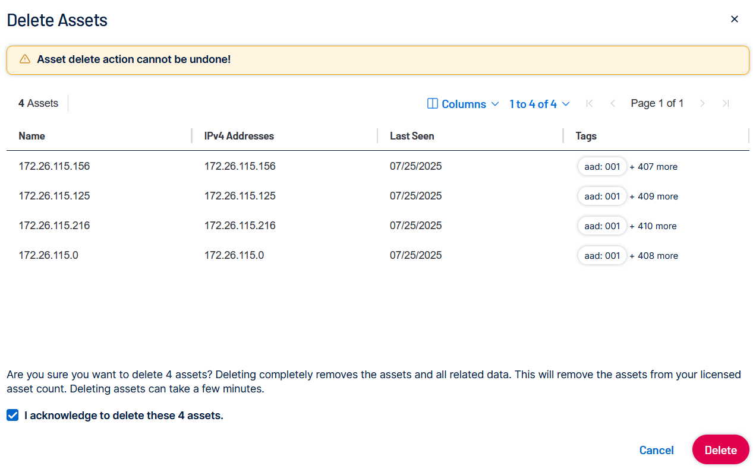Click '+ 408 more' tags link

(654, 256)
